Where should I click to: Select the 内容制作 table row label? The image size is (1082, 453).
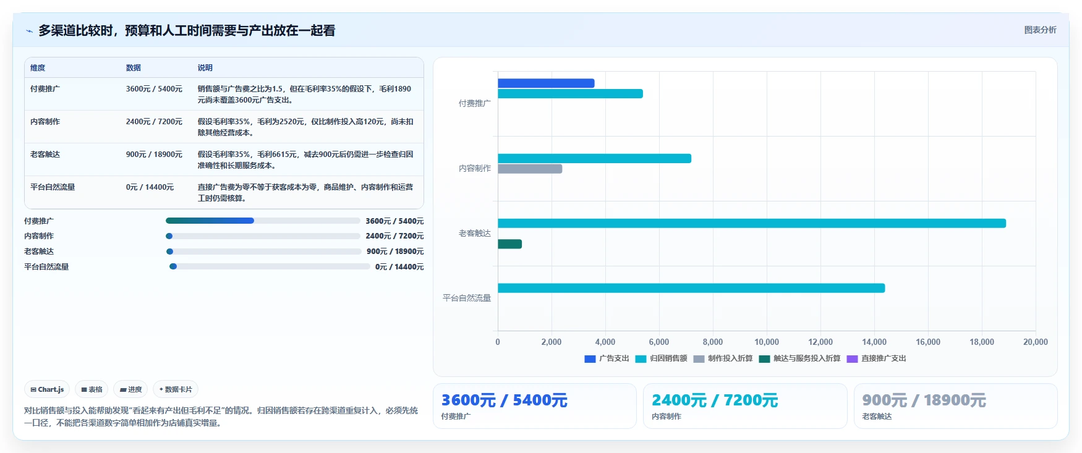[45, 122]
